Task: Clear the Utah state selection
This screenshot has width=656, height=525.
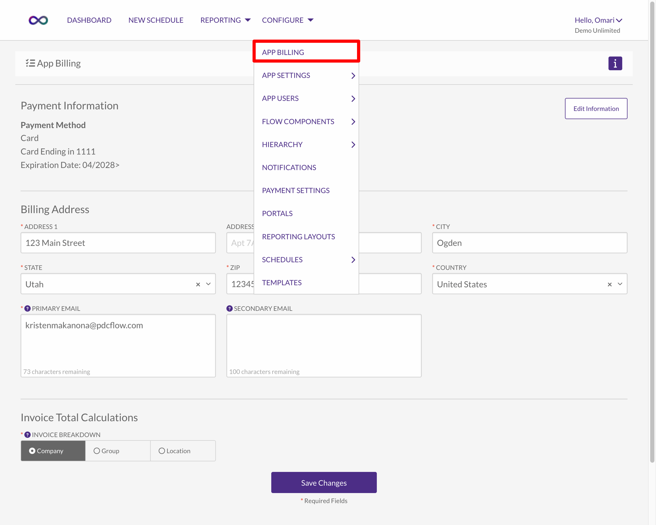Action: pos(198,284)
